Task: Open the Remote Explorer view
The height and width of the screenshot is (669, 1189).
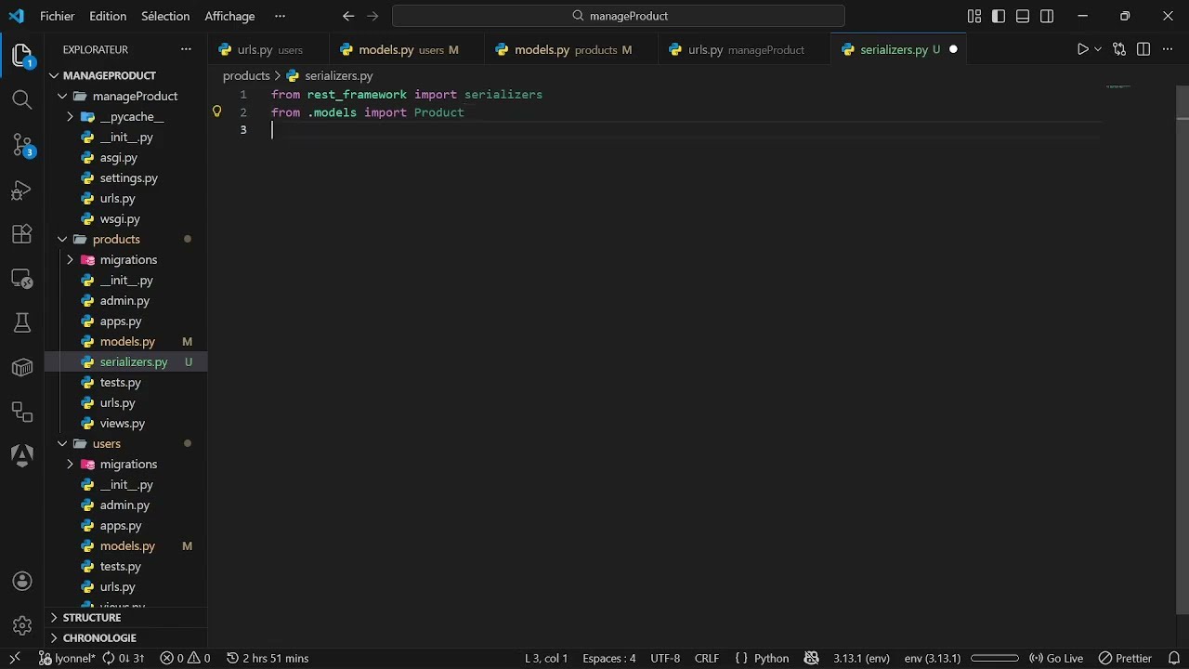Action: click(22, 279)
